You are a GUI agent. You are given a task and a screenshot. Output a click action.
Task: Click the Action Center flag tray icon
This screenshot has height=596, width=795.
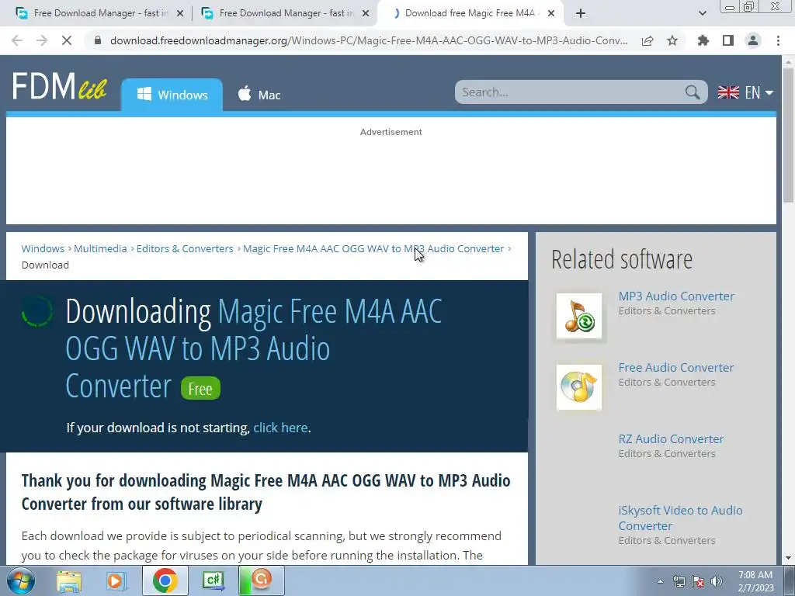pos(698,581)
